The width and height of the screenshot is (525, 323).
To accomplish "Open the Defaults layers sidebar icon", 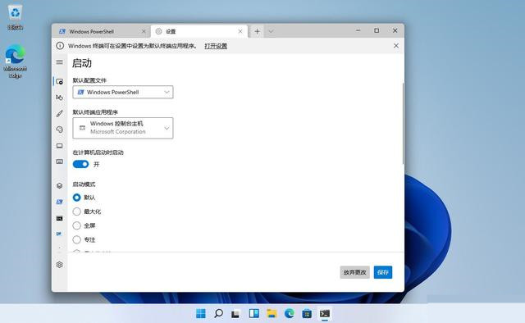I will click(60, 186).
